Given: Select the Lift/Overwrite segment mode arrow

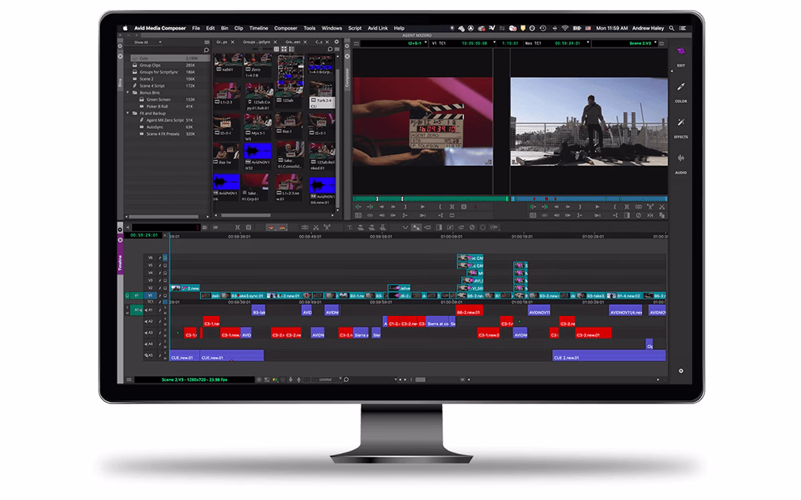Looking at the screenshot, I should [x=272, y=227].
